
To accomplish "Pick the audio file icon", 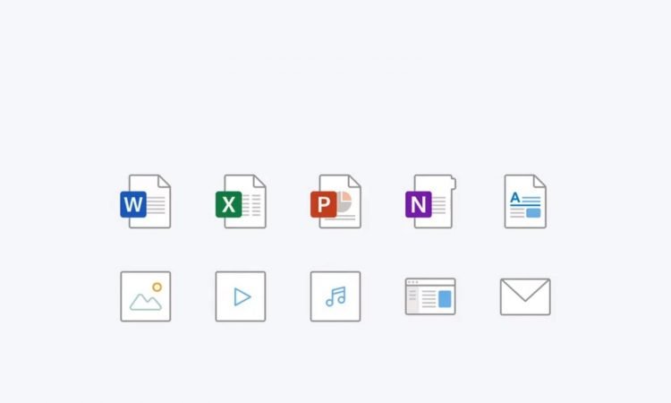I will coord(335,296).
